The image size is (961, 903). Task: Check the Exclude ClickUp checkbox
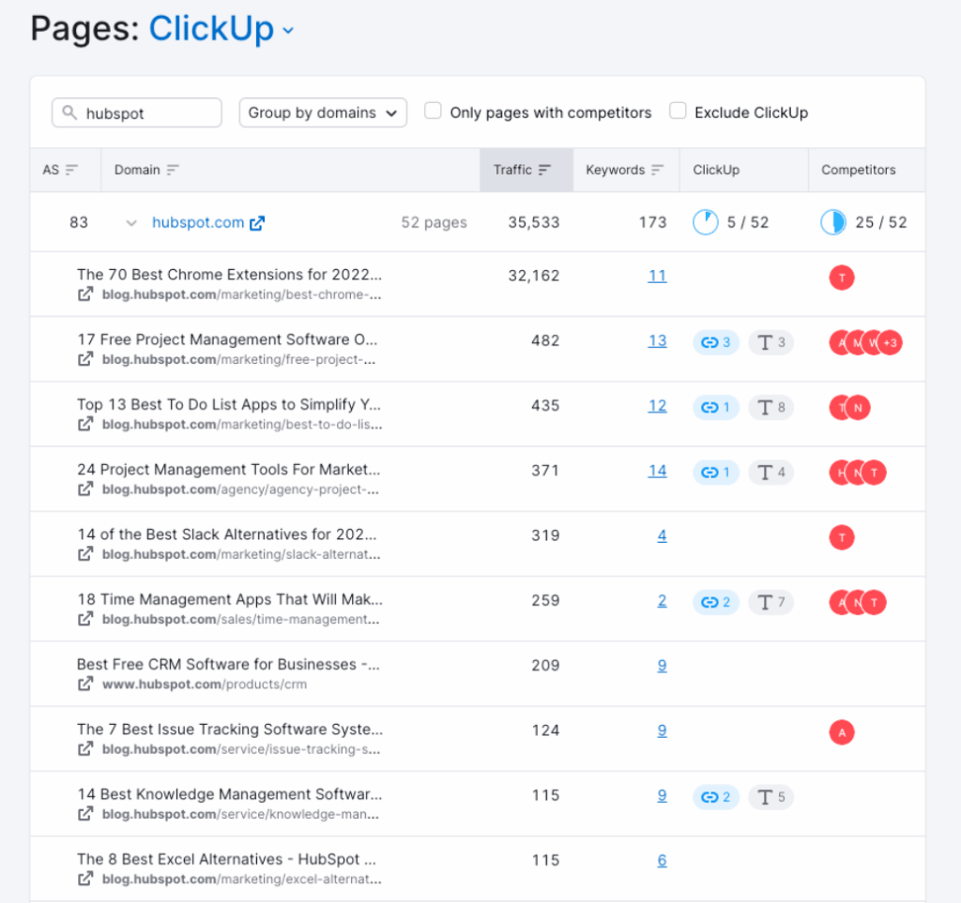click(678, 110)
